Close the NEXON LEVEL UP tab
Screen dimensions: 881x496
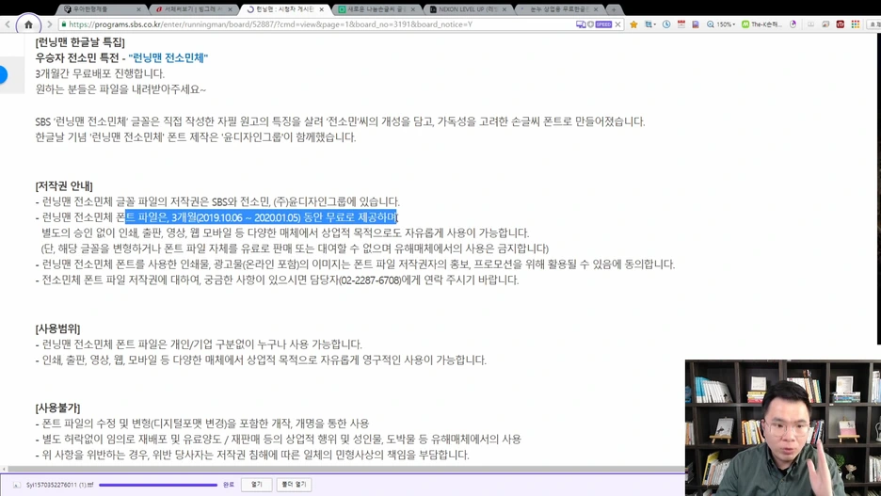pos(505,9)
